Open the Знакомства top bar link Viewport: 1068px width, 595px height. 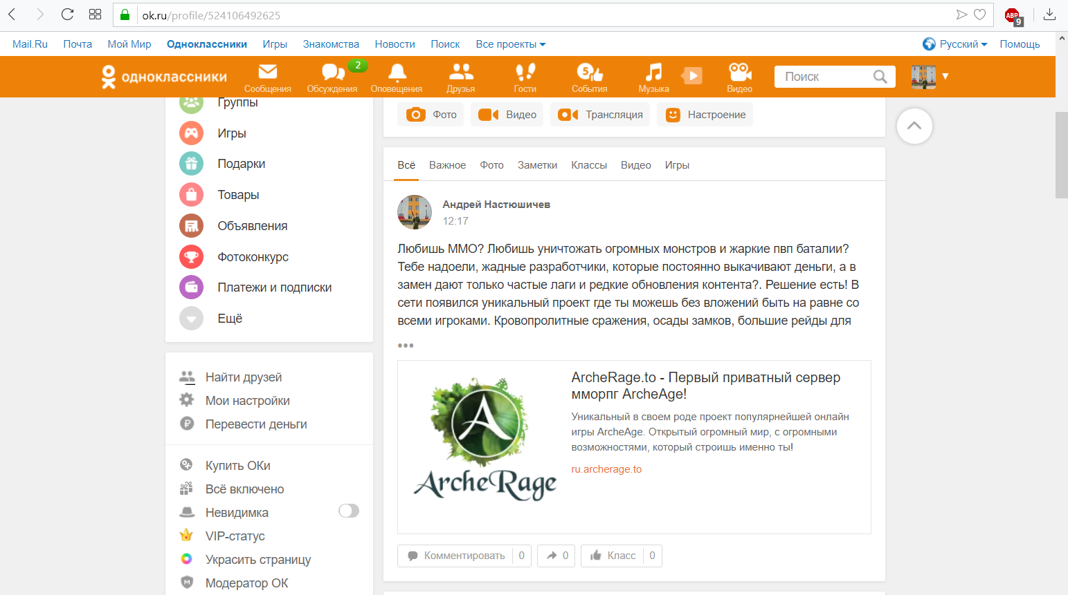(x=331, y=44)
